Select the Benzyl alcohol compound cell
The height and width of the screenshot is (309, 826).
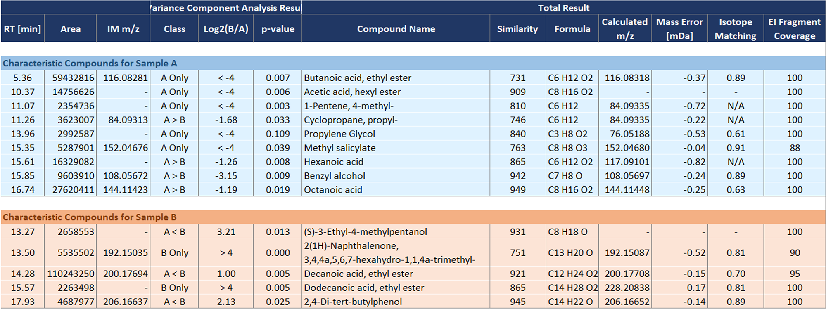click(x=335, y=176)
